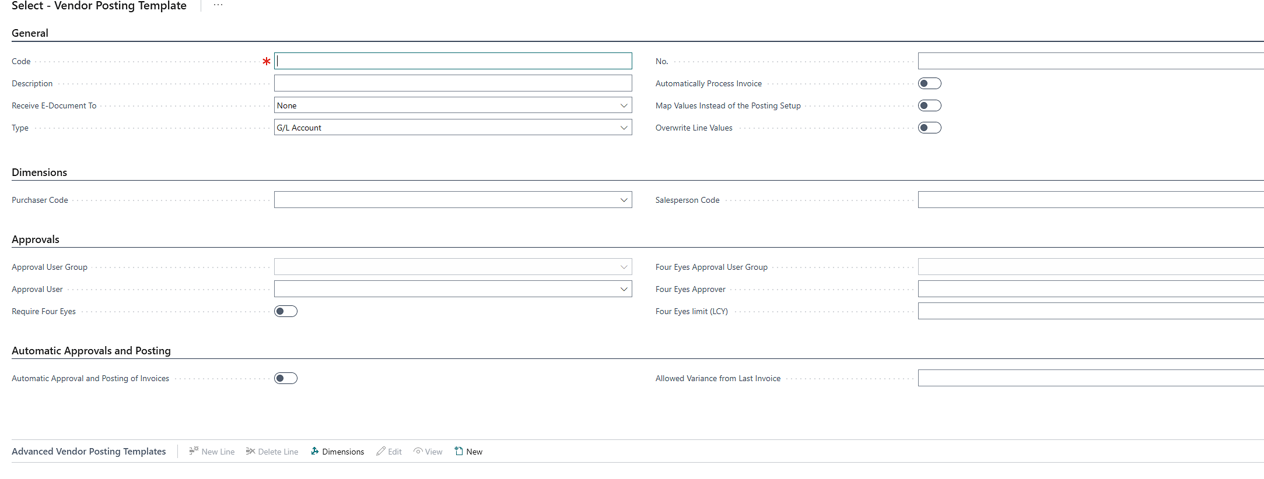This screenshot has width=1264, height=479.
Task: Click the Approval User label
Action: (37, 289)
